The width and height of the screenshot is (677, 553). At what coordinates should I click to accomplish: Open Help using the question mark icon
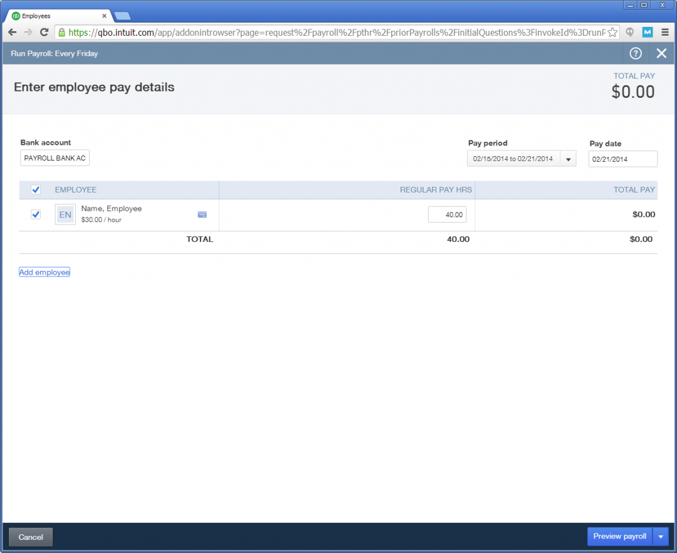[x=635, y=53]
